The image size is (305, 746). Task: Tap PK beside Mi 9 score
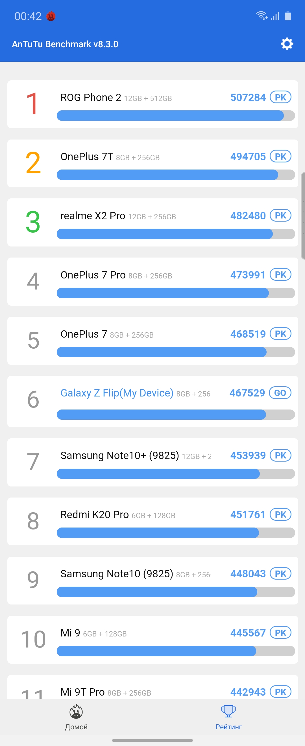pos(280,633)
